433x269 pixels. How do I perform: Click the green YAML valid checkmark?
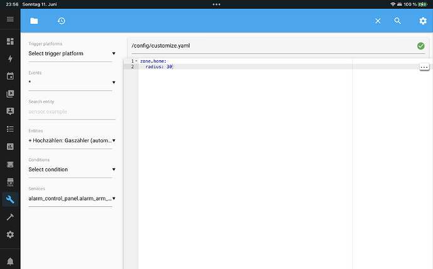tap(421, 46)
